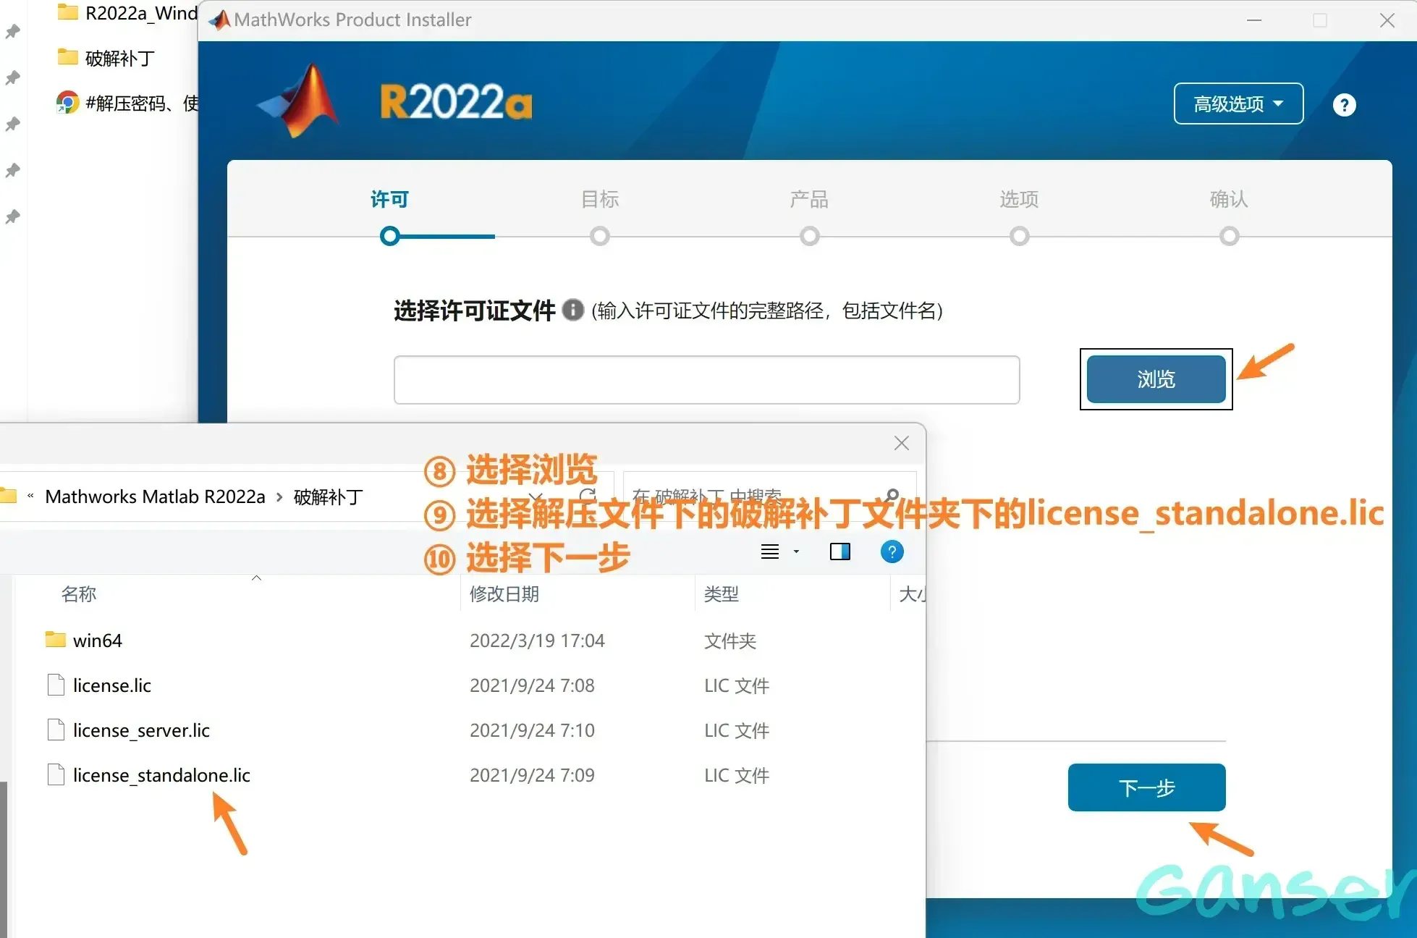Select the license.lic file
Image resolution: width=1417 pixels, height=938 pixels.
[111, 685]
